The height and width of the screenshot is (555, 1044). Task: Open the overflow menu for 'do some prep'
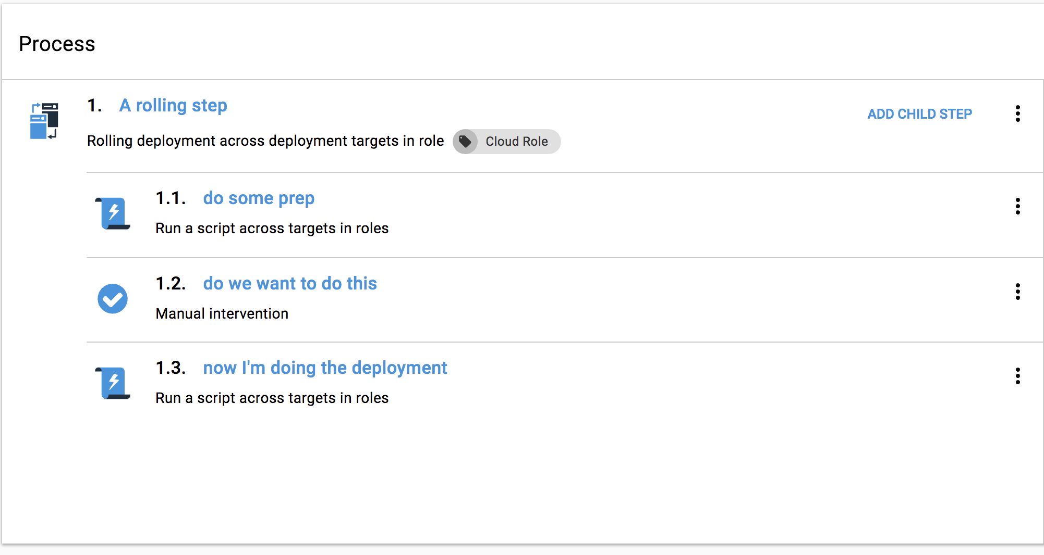(x=1017, y=207)
